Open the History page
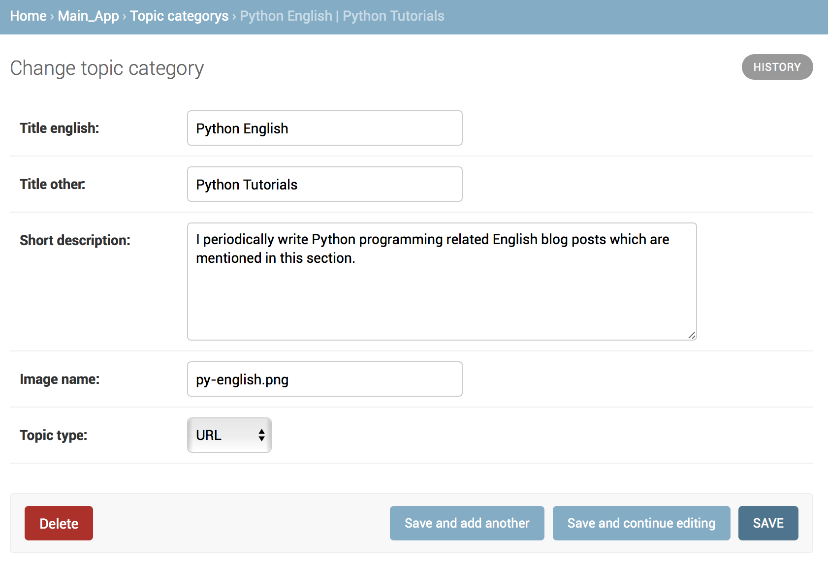The width and height of the screenshot is (828, 567). (x=777, y=67)
